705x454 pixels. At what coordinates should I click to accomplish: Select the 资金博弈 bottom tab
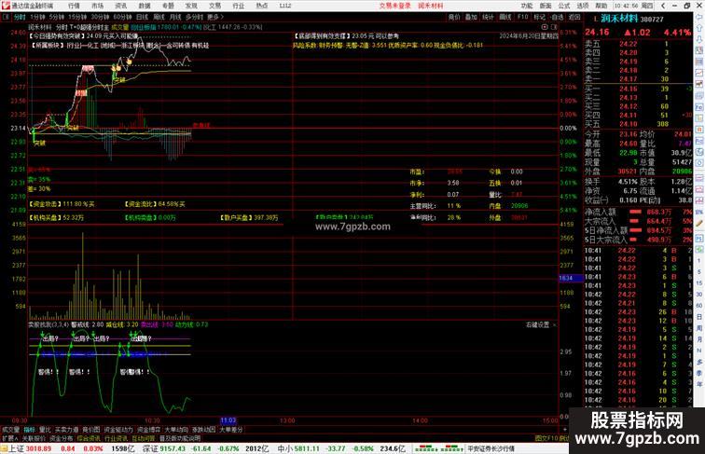coord(148,430)
